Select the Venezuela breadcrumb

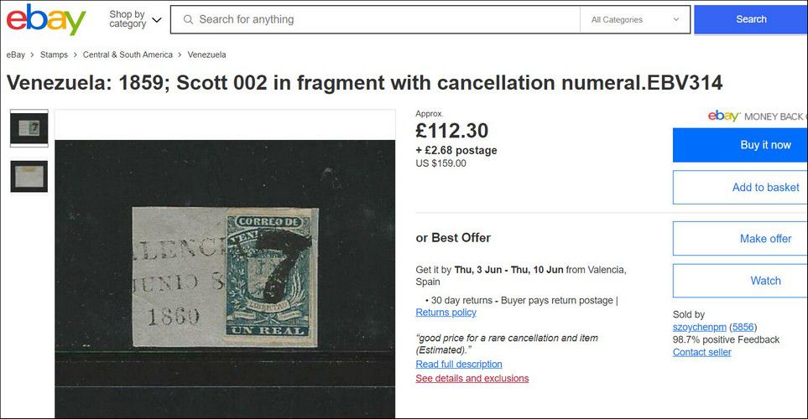coord(206,54)
